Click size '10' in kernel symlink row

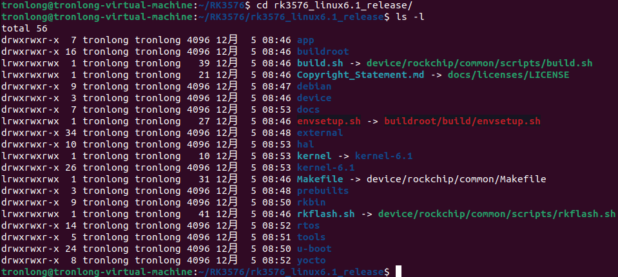[204, 156]
